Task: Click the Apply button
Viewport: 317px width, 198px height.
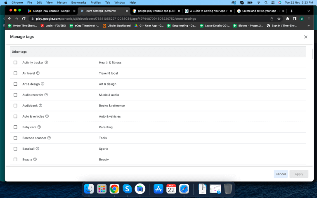Action: (x=299, y=174)
